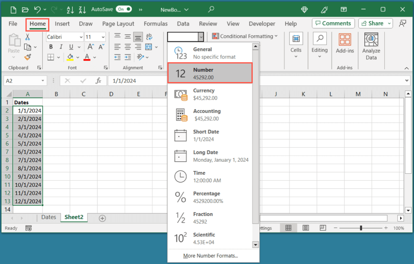Screen dimensions: 414x264
Task: Click the Wrap Text icon
Action: (x=149, y=37)
